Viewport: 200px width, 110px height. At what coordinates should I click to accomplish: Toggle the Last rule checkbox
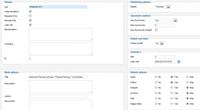[30, 25]
